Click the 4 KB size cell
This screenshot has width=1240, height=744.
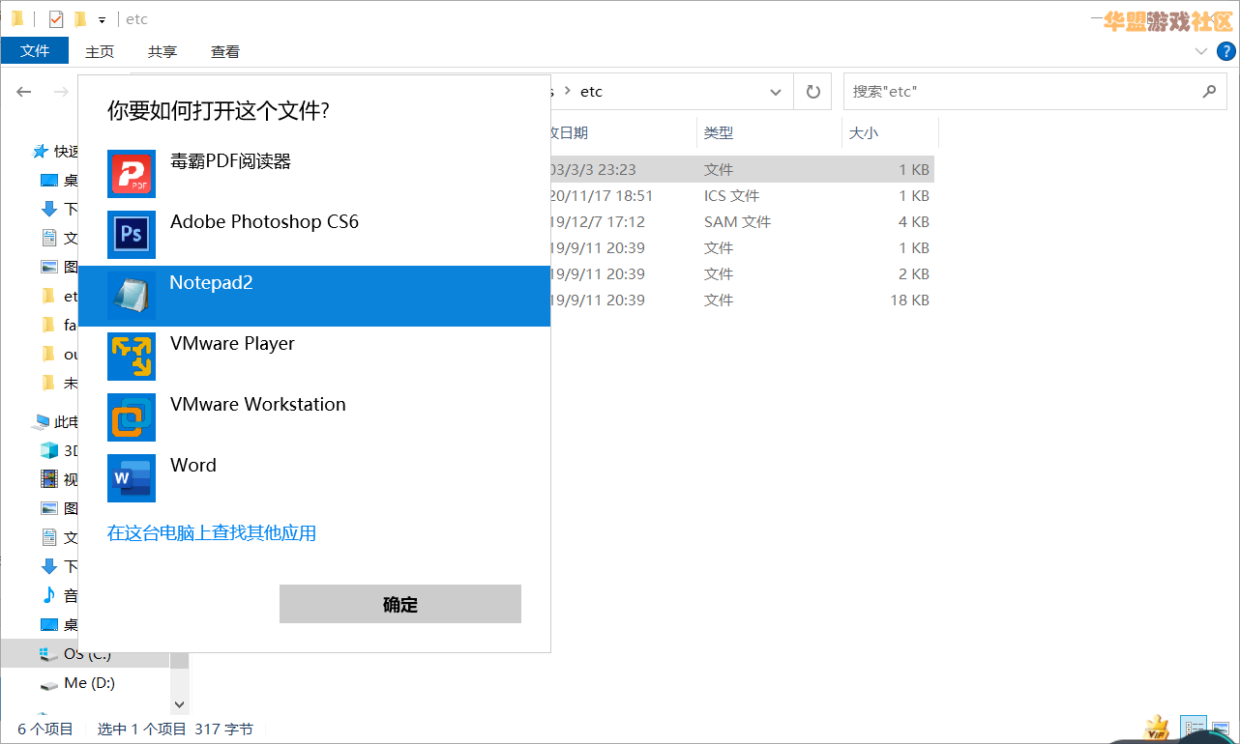click(x=914, y=221)
